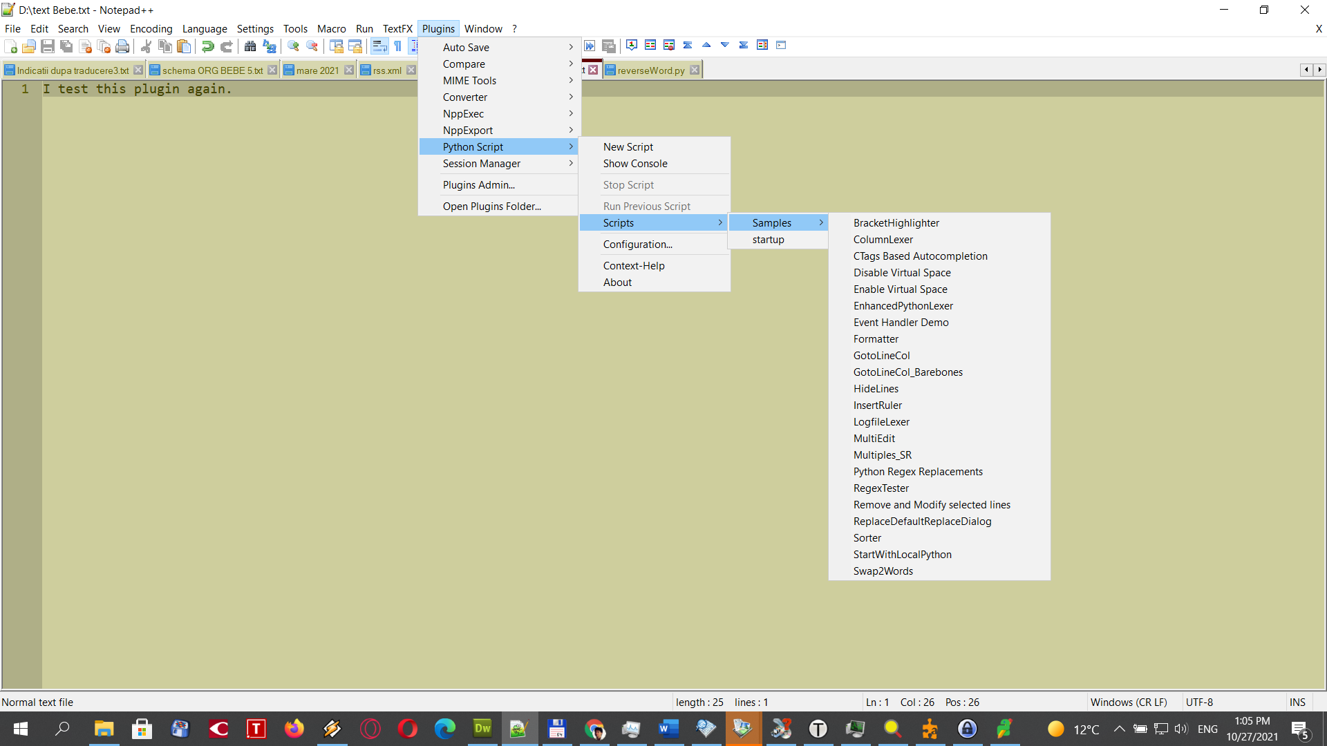The height and width of the screenshot is (746, 1327).
Task: Run the MultiEdit sample script
Action: click(939, 438)
